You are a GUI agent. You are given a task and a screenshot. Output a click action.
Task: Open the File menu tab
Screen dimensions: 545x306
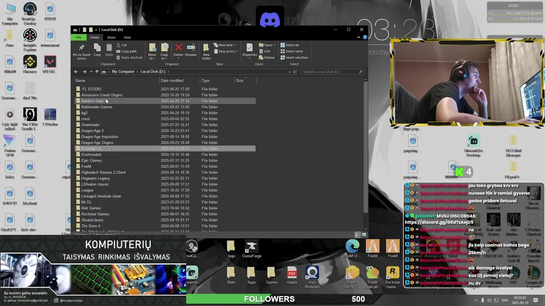point(78,37)
